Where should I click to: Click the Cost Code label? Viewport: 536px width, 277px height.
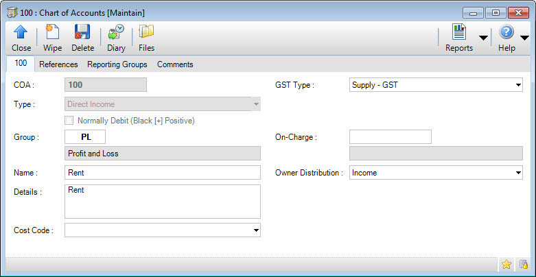tap(34, 230)
